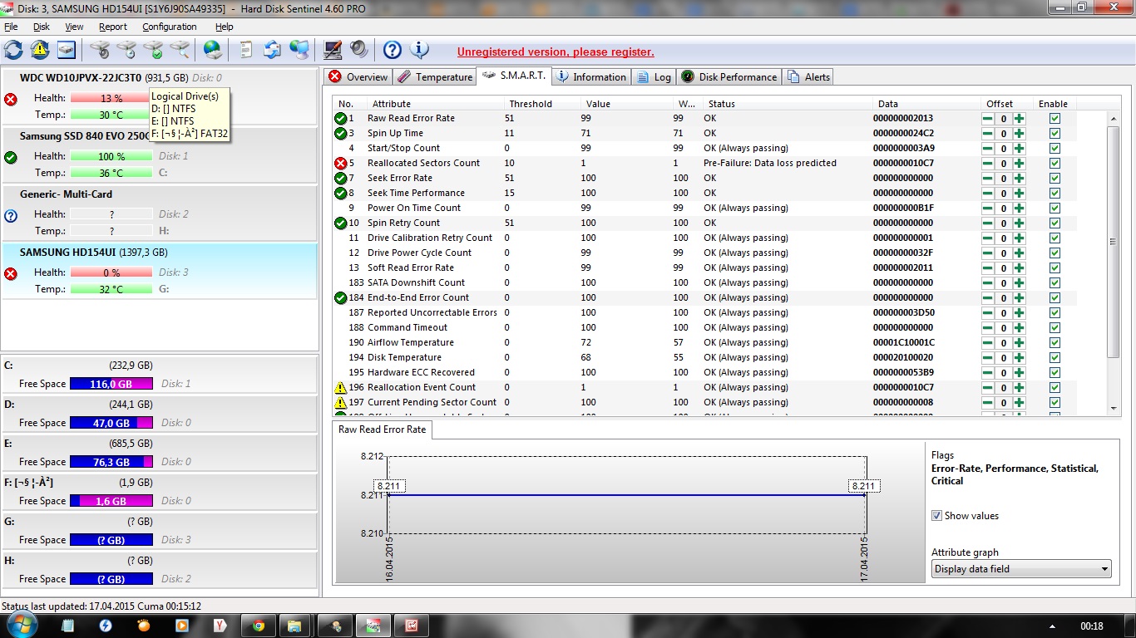Viewport: 1136px width, 638px height.
Task: Decrease offset for Airflow Temperature
Action: pyautogui.click(x=988, y=342)
